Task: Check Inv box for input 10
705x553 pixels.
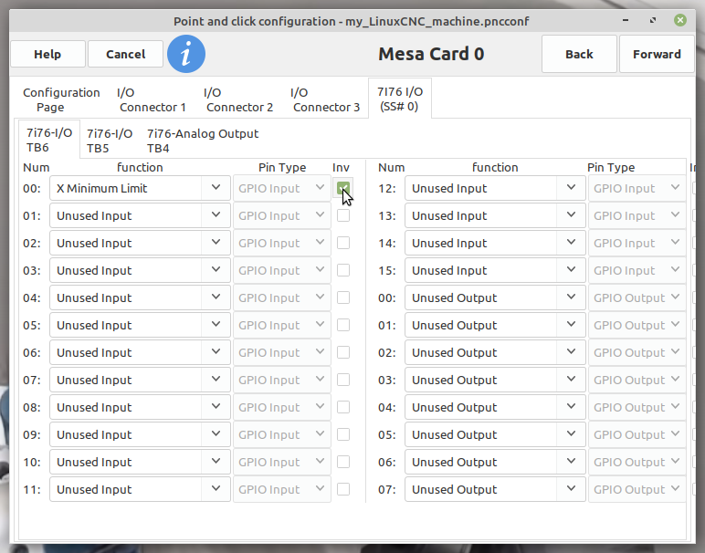Action: [x=343, y=463]
